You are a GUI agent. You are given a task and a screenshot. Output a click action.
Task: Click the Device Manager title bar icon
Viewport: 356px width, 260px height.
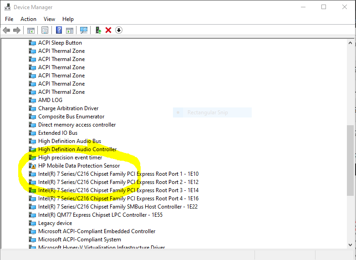click(7, 7)
